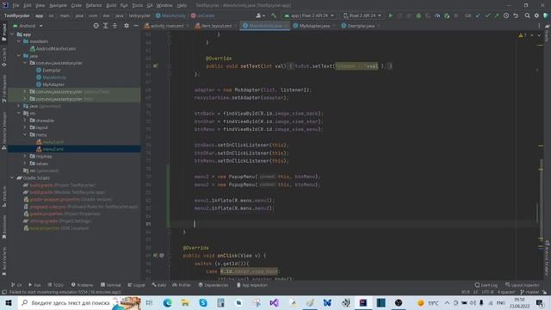Viewport: 551px width, 310px height.
Task: Click the warnings indicator in editor corner
Action: pos(523,35)
